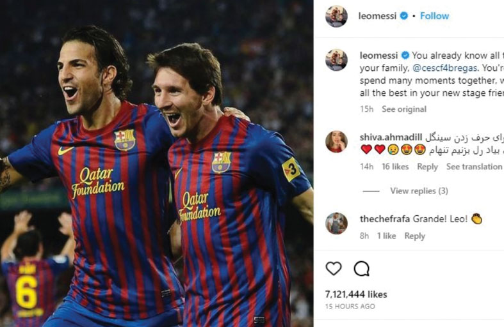Click the comment speech bubble icon

[362, 269]
